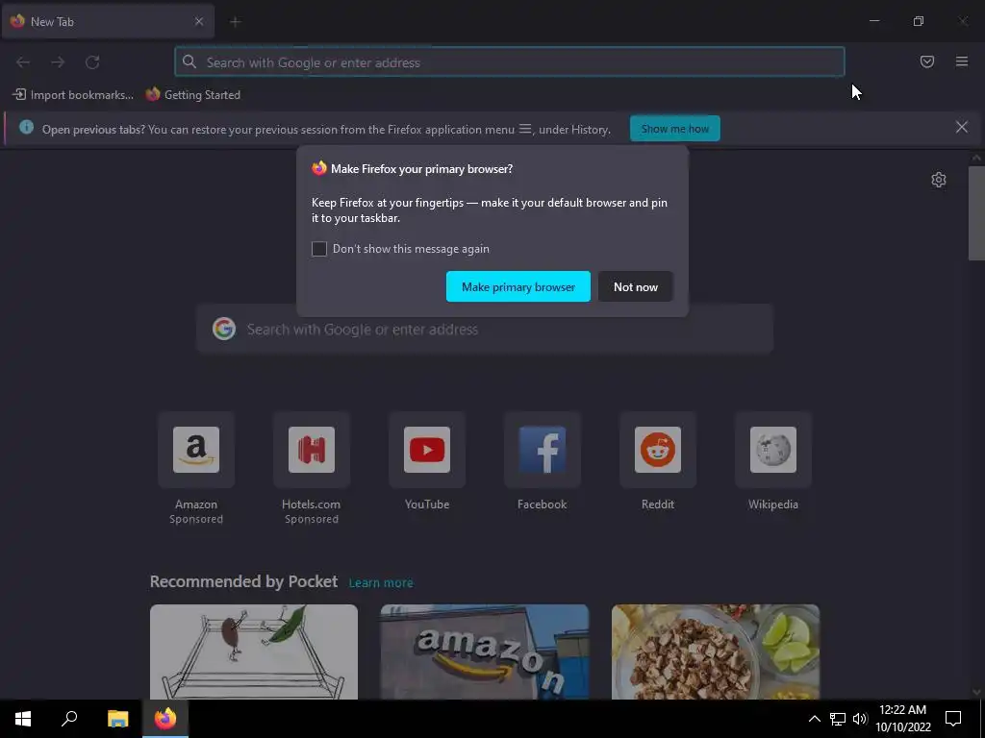This screenshot has height=738, width=985.
Task: Open Windows notification center
Action: pos(953,719)
